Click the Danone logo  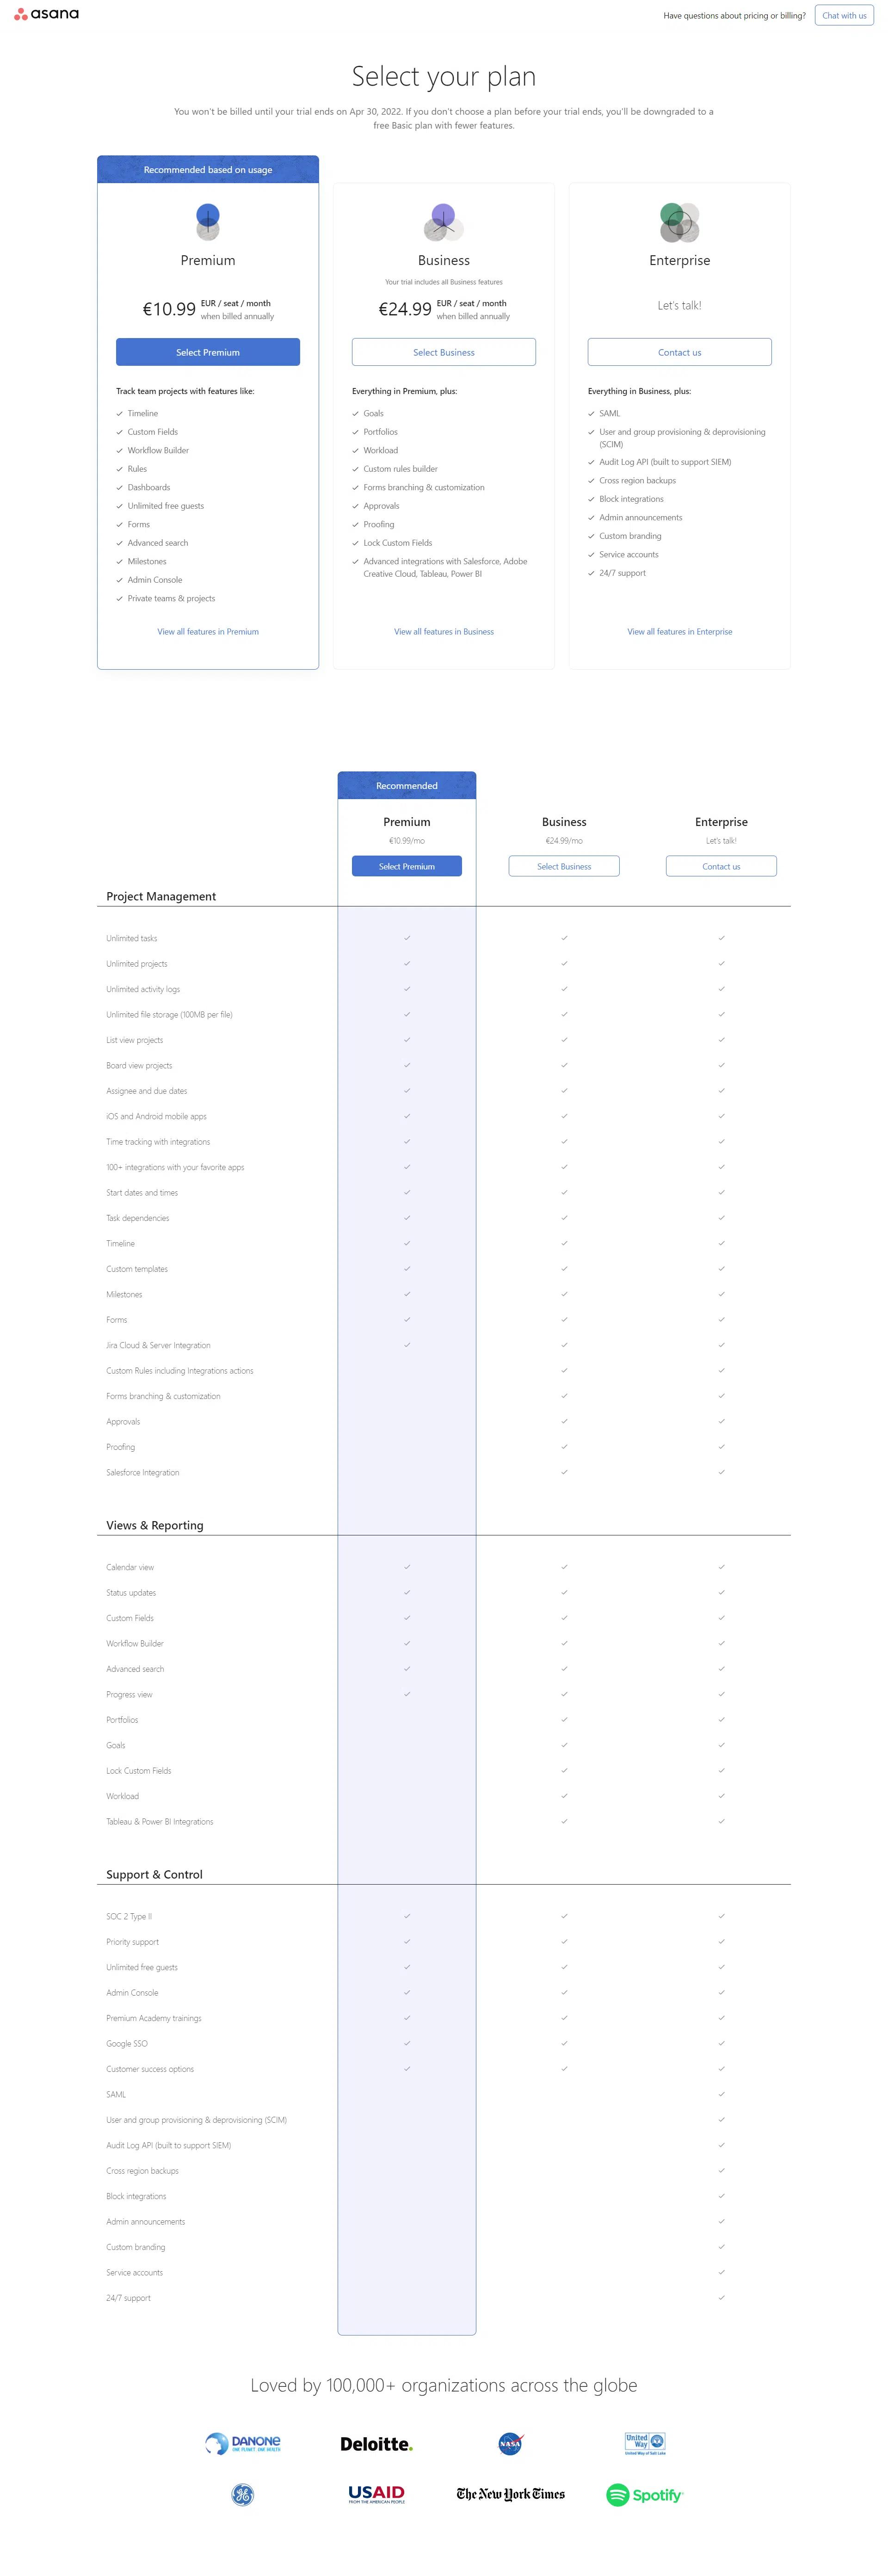243,2443
